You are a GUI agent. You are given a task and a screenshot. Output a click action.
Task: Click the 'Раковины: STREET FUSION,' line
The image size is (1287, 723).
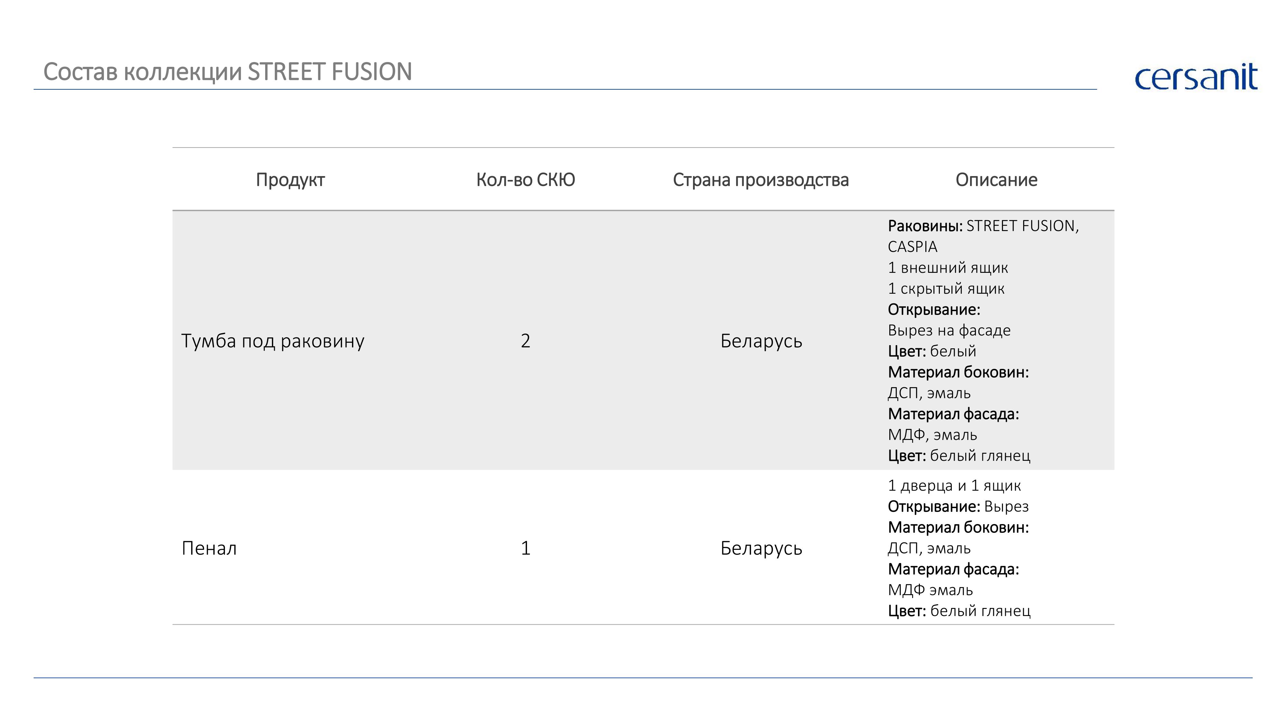coord(983,226)
